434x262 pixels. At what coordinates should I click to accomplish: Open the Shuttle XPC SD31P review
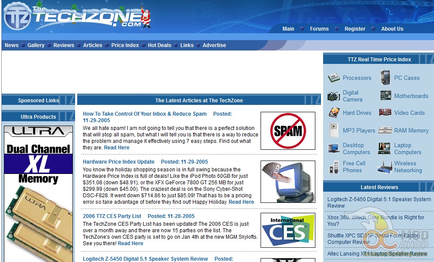373,239
